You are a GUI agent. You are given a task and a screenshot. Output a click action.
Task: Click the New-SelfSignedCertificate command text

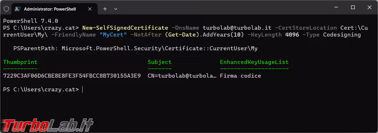125,28
